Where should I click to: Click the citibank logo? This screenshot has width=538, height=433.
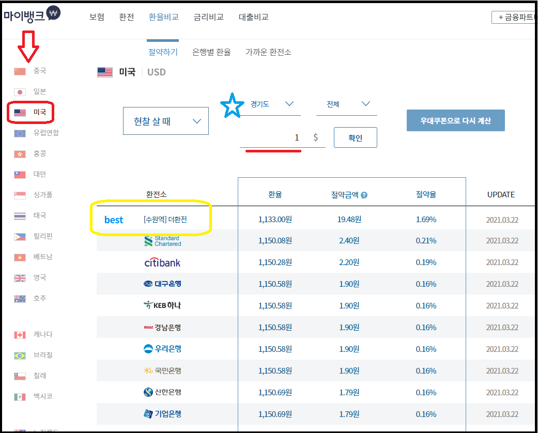coord(162,262)
